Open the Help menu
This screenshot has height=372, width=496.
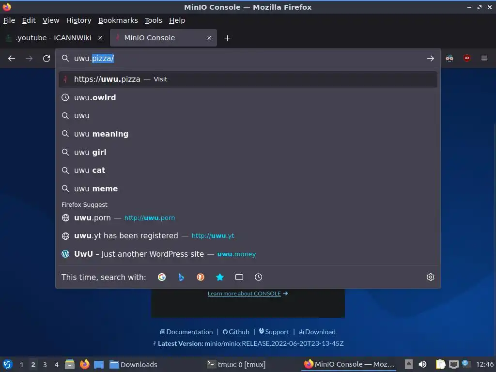177,20
